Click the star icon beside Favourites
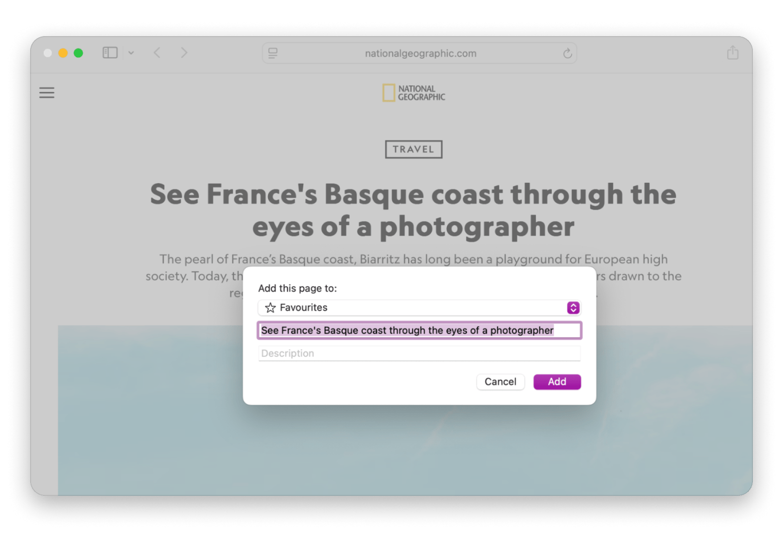The image size is (783, 536). [x=271, y=308]
